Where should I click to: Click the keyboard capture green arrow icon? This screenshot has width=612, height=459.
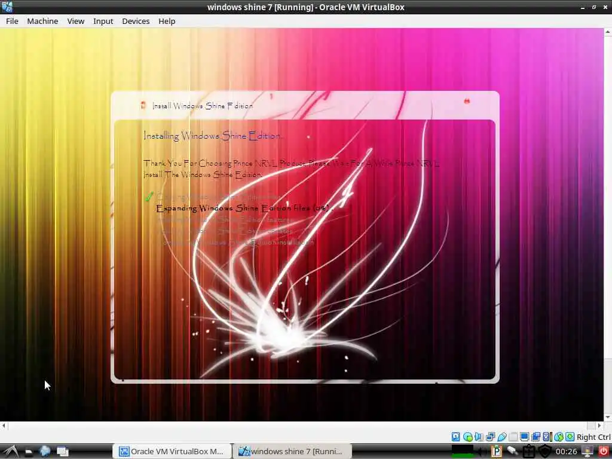(570, 437)
